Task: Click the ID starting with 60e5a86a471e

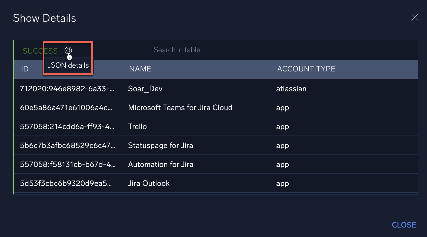Action: (x=66, y=108)
